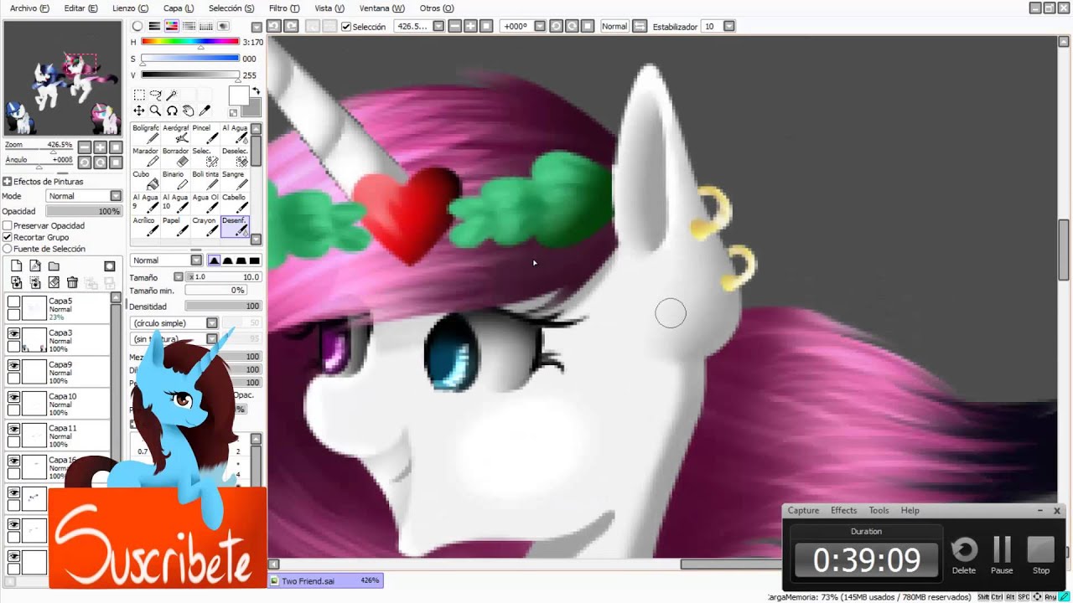
Task: Expand the Estabilizador value dropdown
Action: (x=729, y=27)
